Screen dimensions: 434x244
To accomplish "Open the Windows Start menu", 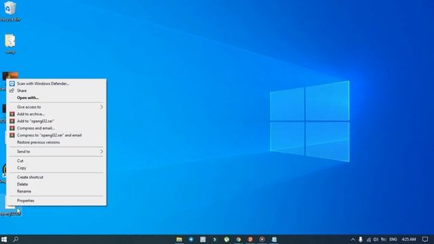I will pyautogui.click(x=4, y=239).
